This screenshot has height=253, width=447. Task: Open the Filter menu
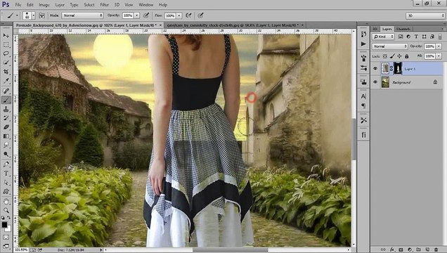coord(104,5)
